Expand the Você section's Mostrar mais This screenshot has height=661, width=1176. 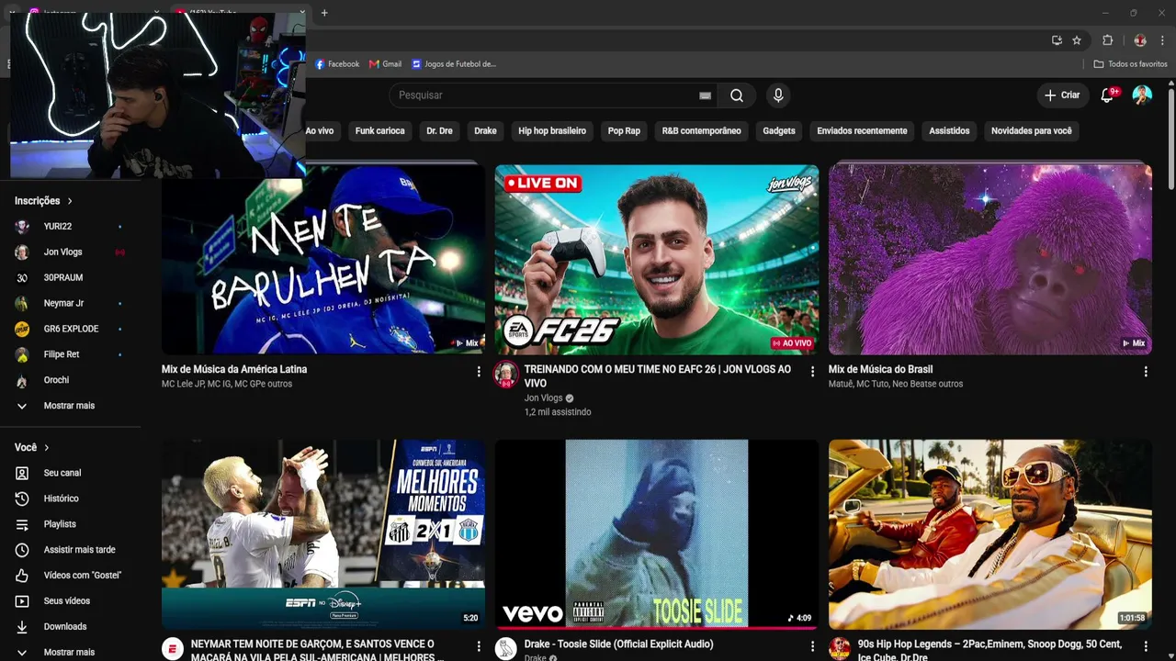coord(69,652)
